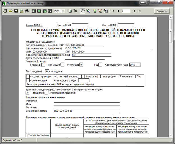Click the КПП 000000000 value
Viewport: 175px width, 144px height.
78,52
